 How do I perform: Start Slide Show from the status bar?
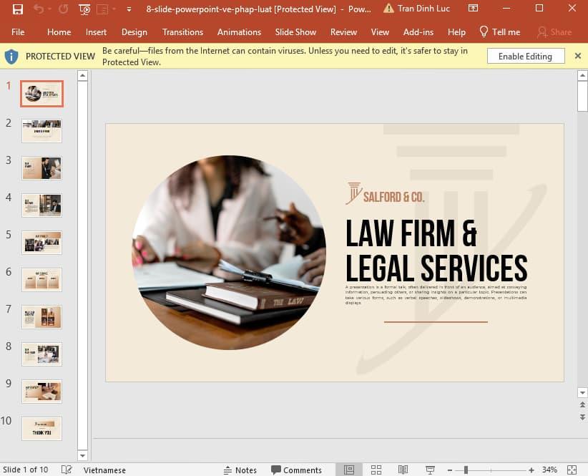tap(430, 470)
